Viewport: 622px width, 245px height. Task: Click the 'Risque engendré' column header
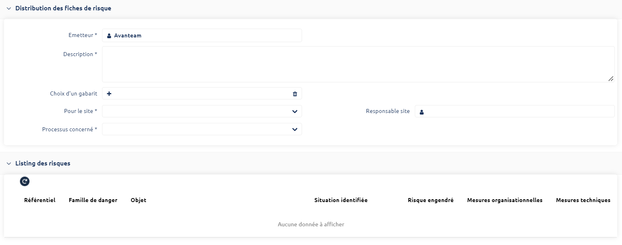430,200
